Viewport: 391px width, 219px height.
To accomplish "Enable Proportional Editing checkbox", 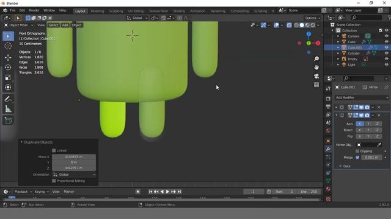I will [54, 181].
